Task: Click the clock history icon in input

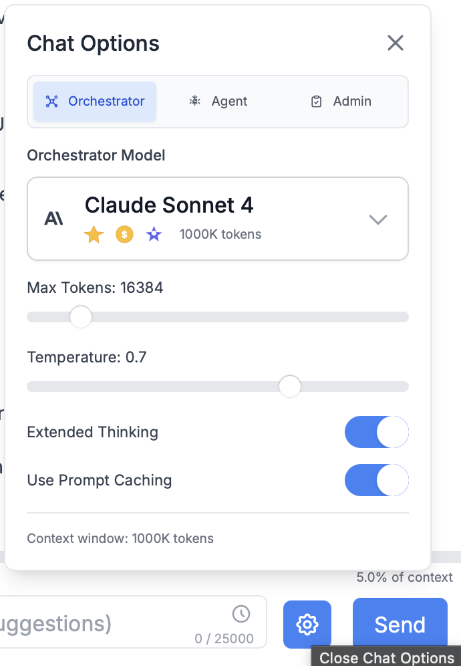Action: pyautogui.click(x=241, y=614)
